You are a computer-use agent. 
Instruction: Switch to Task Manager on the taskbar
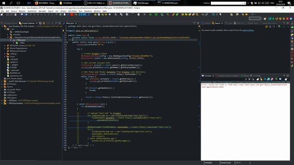141,3
